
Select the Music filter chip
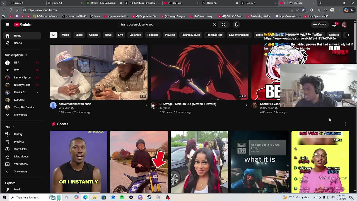point(65,35)
